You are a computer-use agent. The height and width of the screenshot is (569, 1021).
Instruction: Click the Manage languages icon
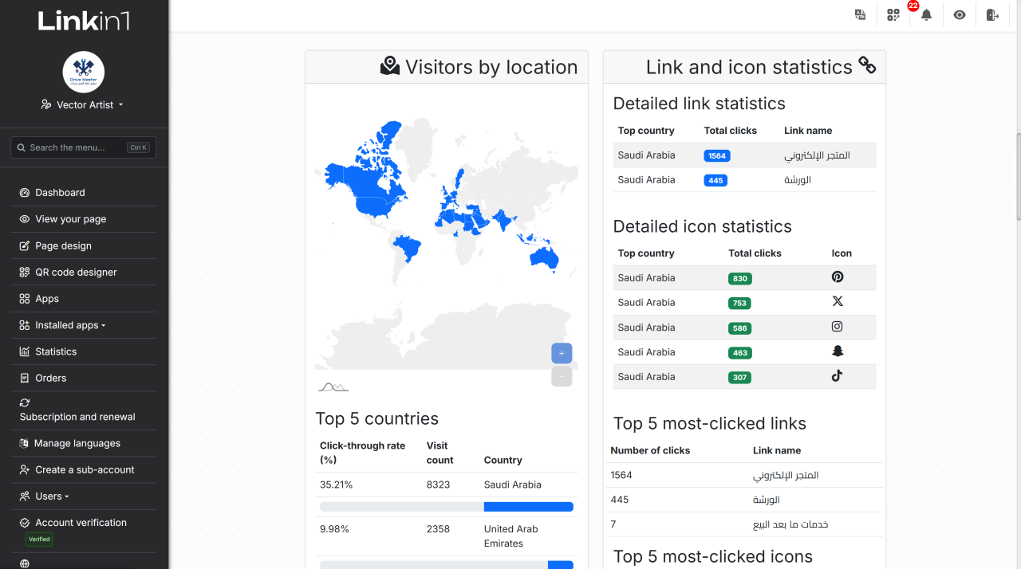click(25, 443)
